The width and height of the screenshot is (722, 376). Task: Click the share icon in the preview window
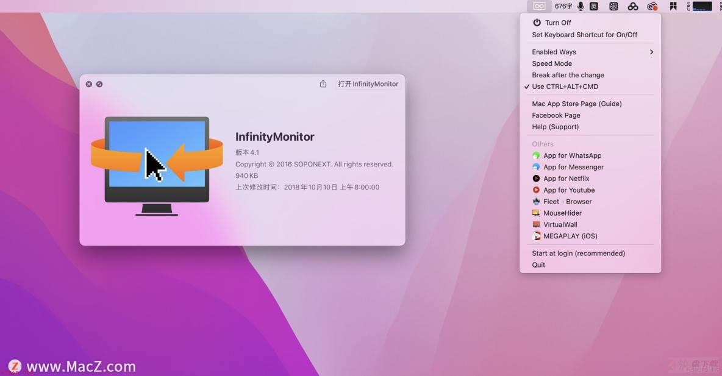point(323,83)
